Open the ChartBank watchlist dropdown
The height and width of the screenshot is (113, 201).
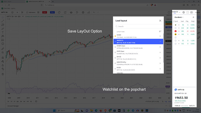point(179,17)
